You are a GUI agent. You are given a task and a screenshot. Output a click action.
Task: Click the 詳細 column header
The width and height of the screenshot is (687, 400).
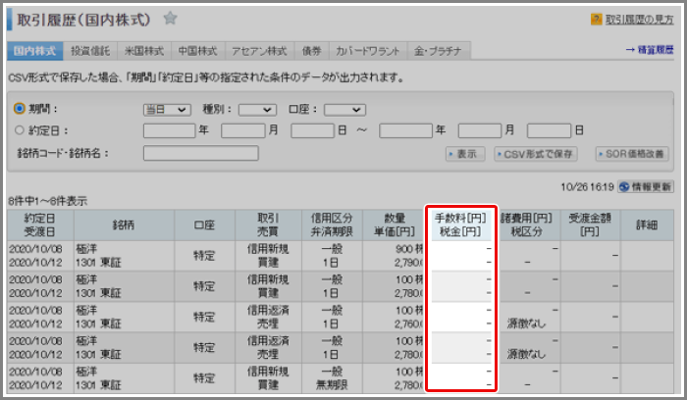647,225
